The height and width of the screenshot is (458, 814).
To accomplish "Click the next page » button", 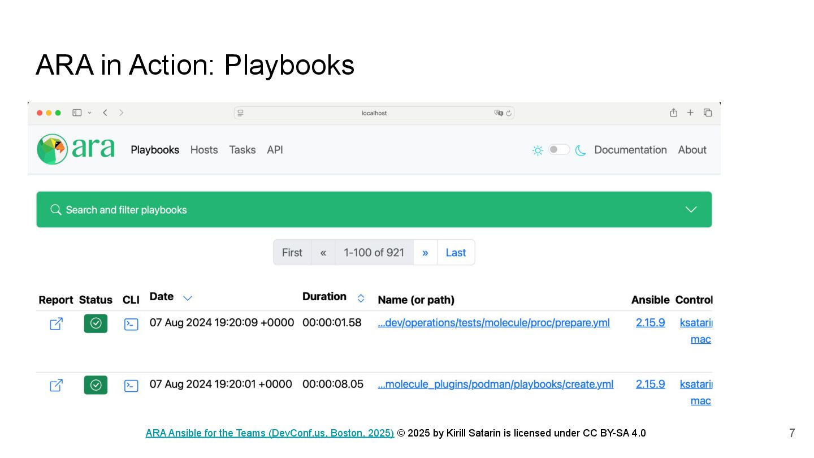I will pos(425,252).
